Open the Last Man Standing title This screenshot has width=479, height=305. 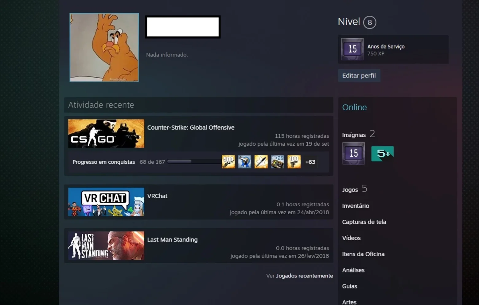(173, 240)
